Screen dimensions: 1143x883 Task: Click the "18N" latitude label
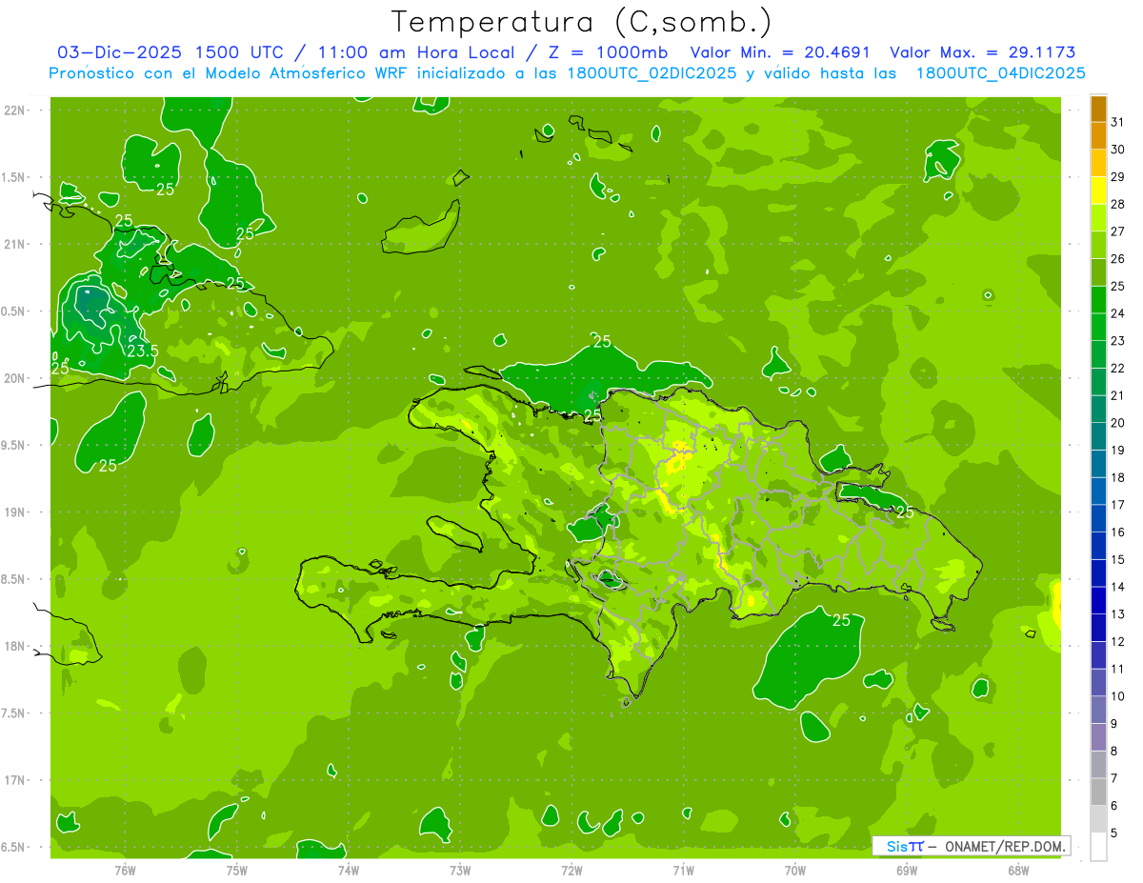pos(14,647)
